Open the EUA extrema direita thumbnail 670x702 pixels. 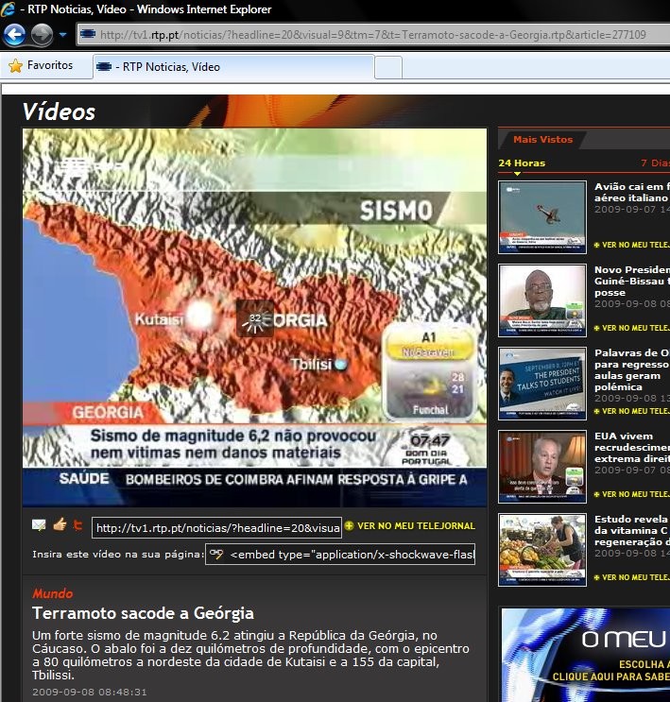click(x=542, y=467)
